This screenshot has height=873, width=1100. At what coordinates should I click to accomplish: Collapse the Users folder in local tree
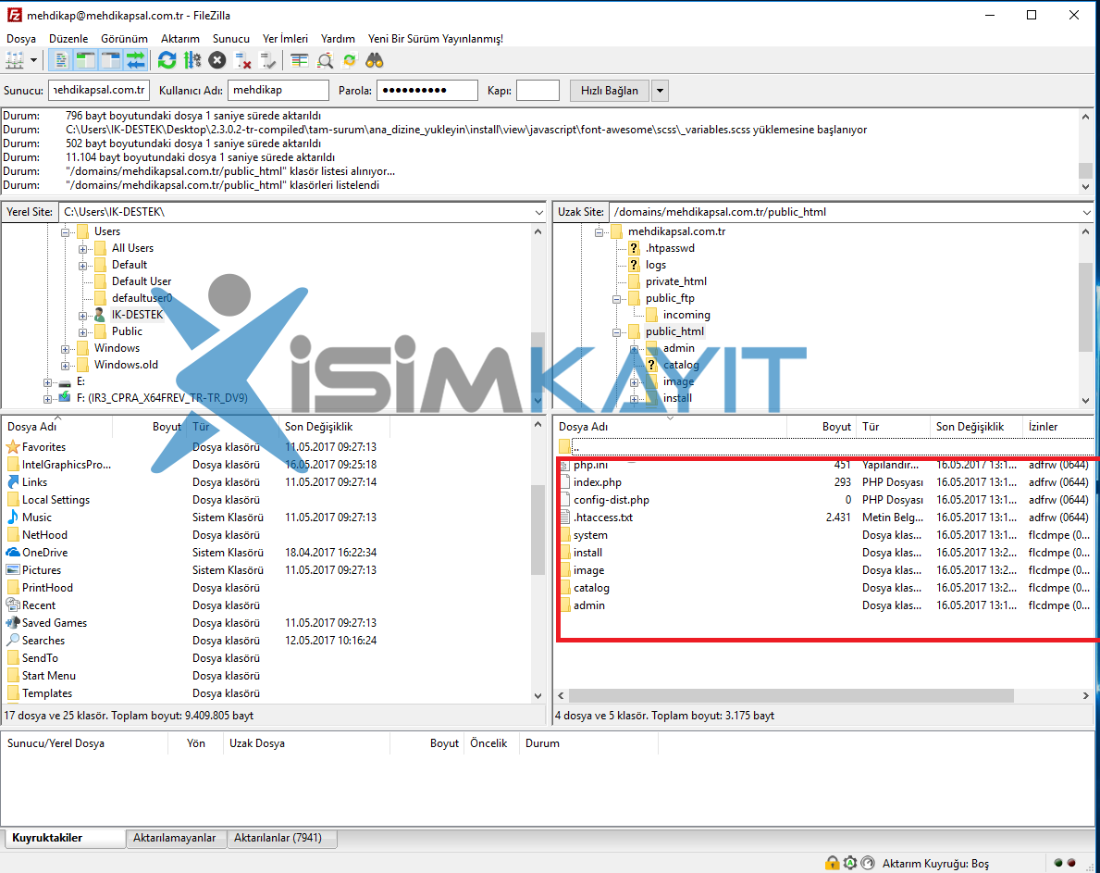pos(66,232)
